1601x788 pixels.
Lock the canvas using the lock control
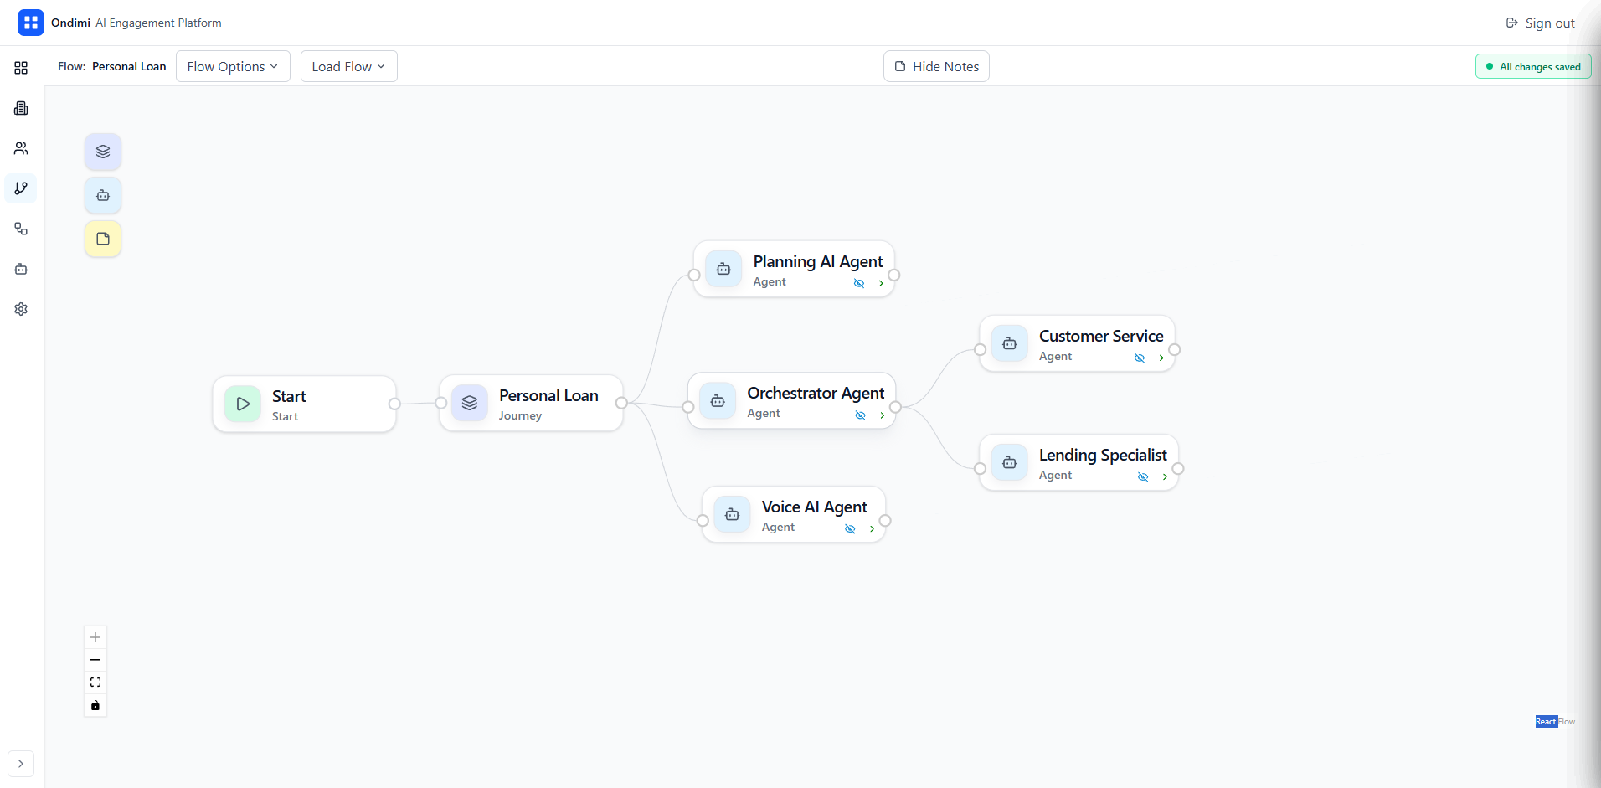point(95,705)
